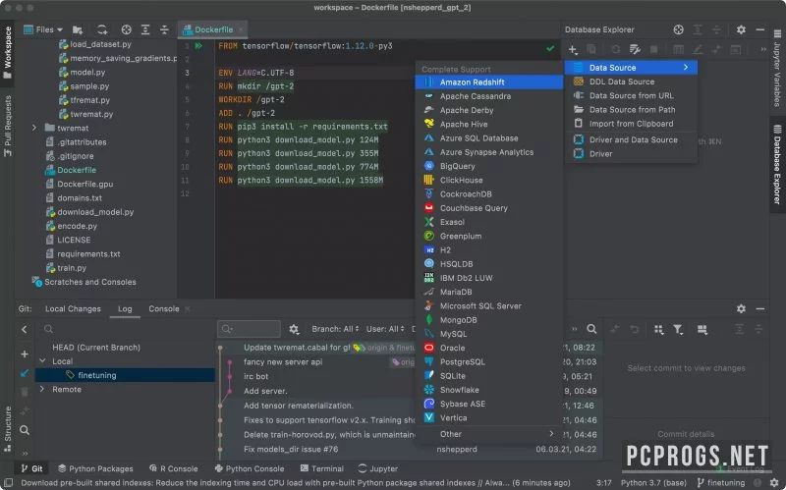
Task: Open R Console tool window
Action: tap(174, 468)
